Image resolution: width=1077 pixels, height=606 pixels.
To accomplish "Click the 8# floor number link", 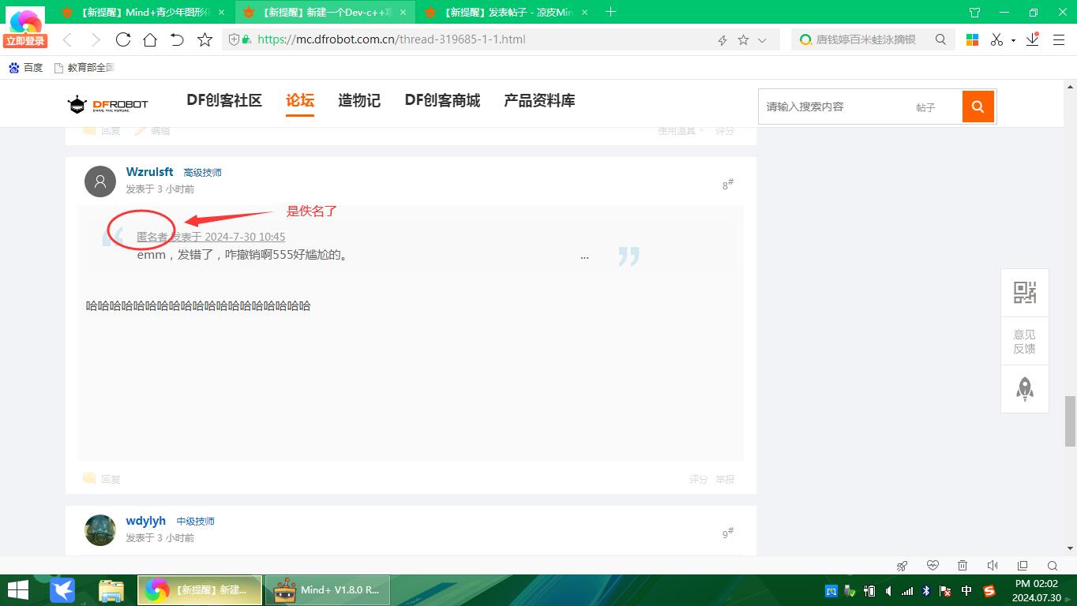I will click(728, 185).
